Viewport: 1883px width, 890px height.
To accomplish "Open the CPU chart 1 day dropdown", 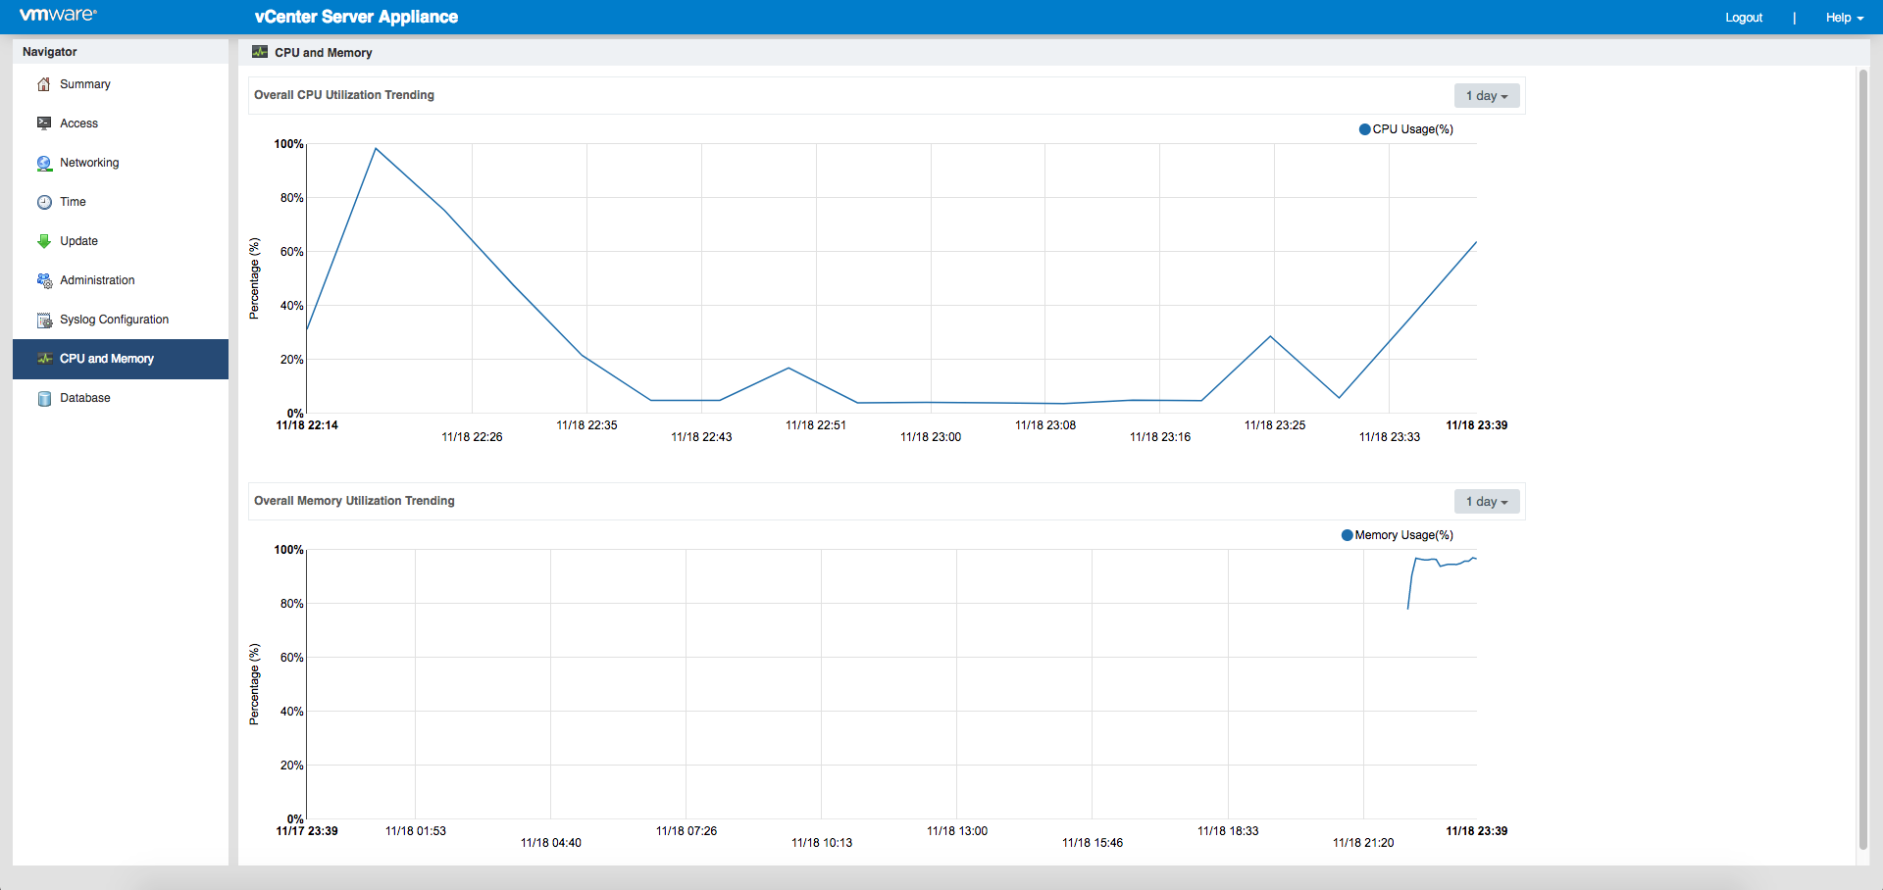I will [1487, 96].
